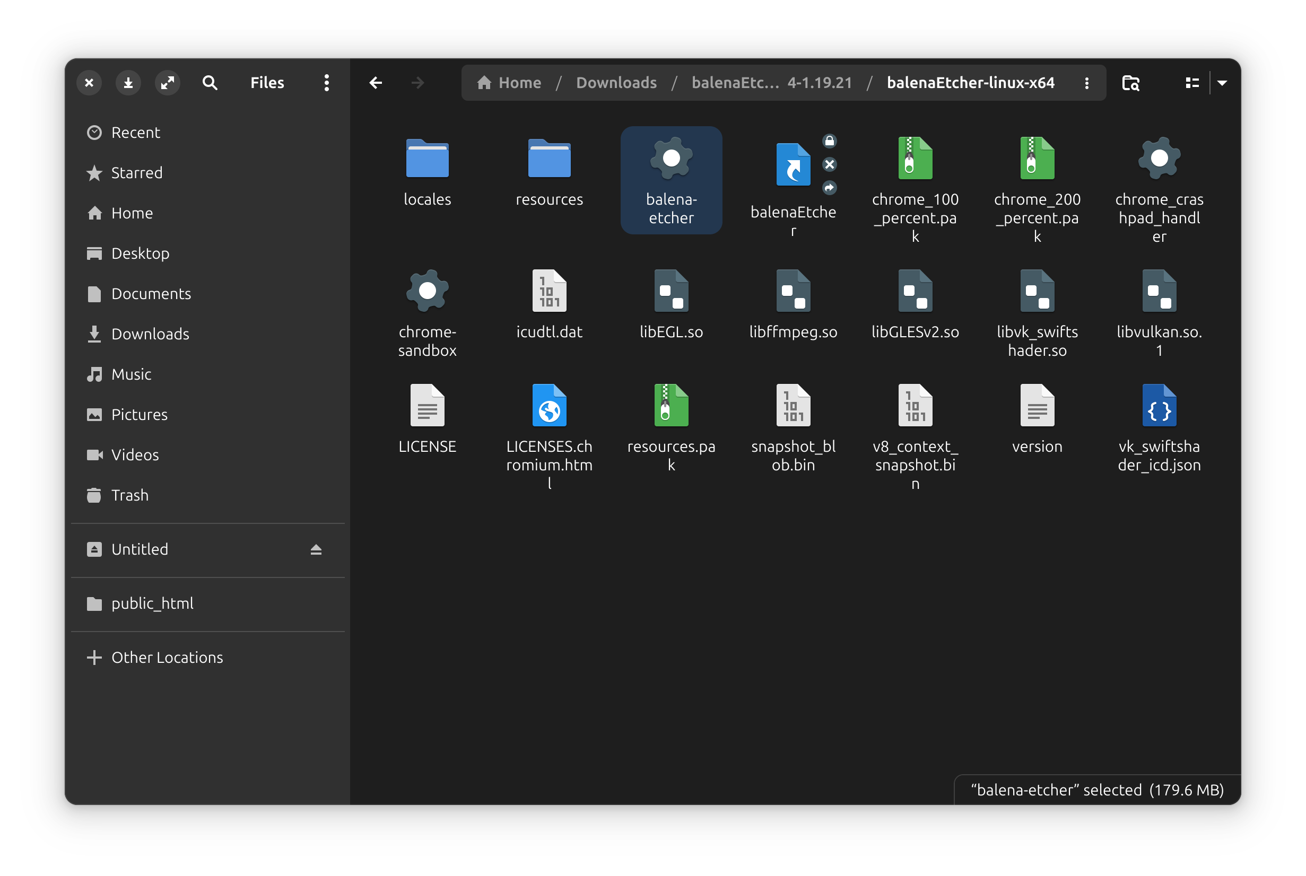Select libGLESv2.so library file

pos(915,291)
